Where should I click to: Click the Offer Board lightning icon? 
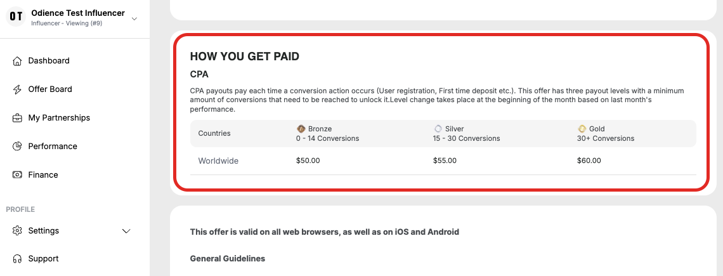[x=17, y=89]
